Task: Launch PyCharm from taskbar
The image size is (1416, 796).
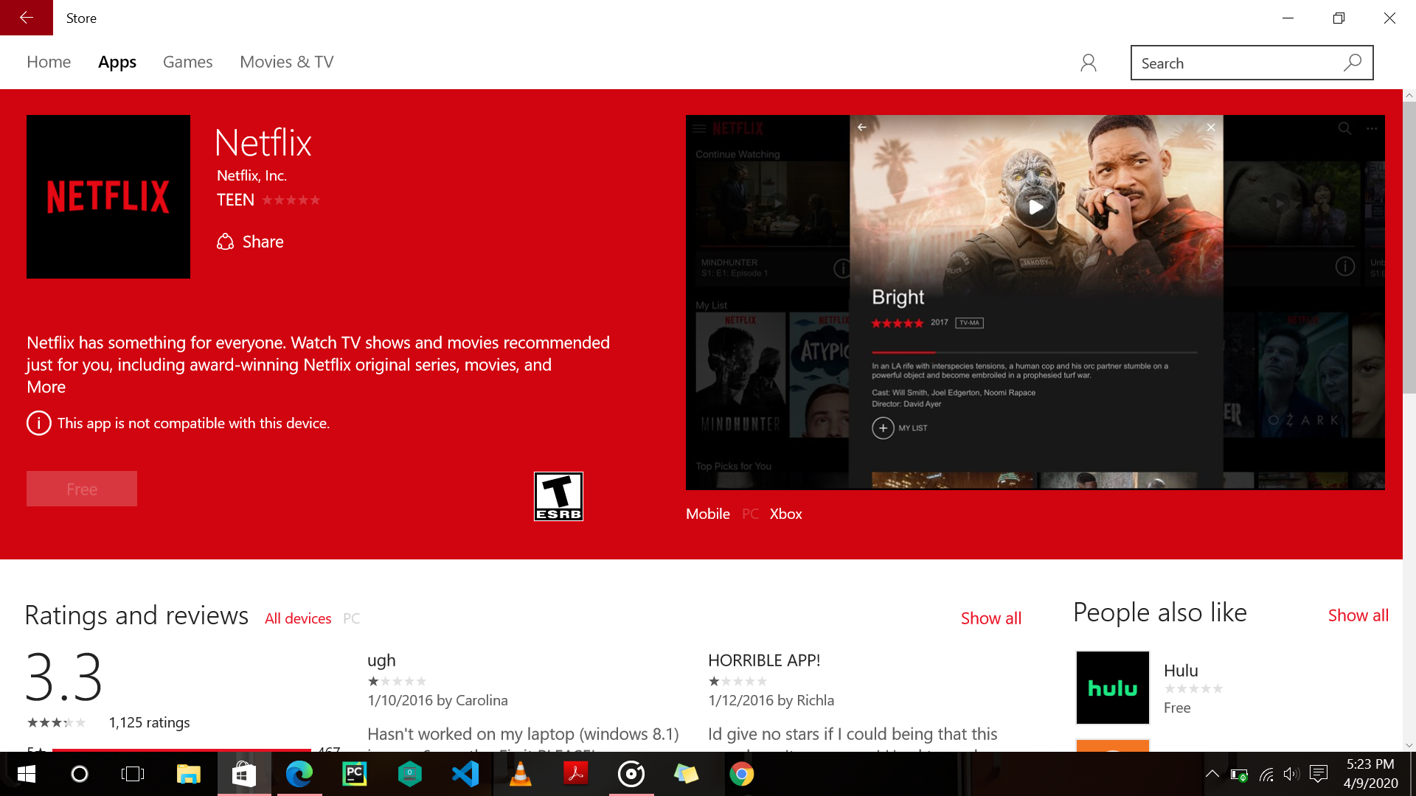Action: pyautogui.click(x=355, y=774)
